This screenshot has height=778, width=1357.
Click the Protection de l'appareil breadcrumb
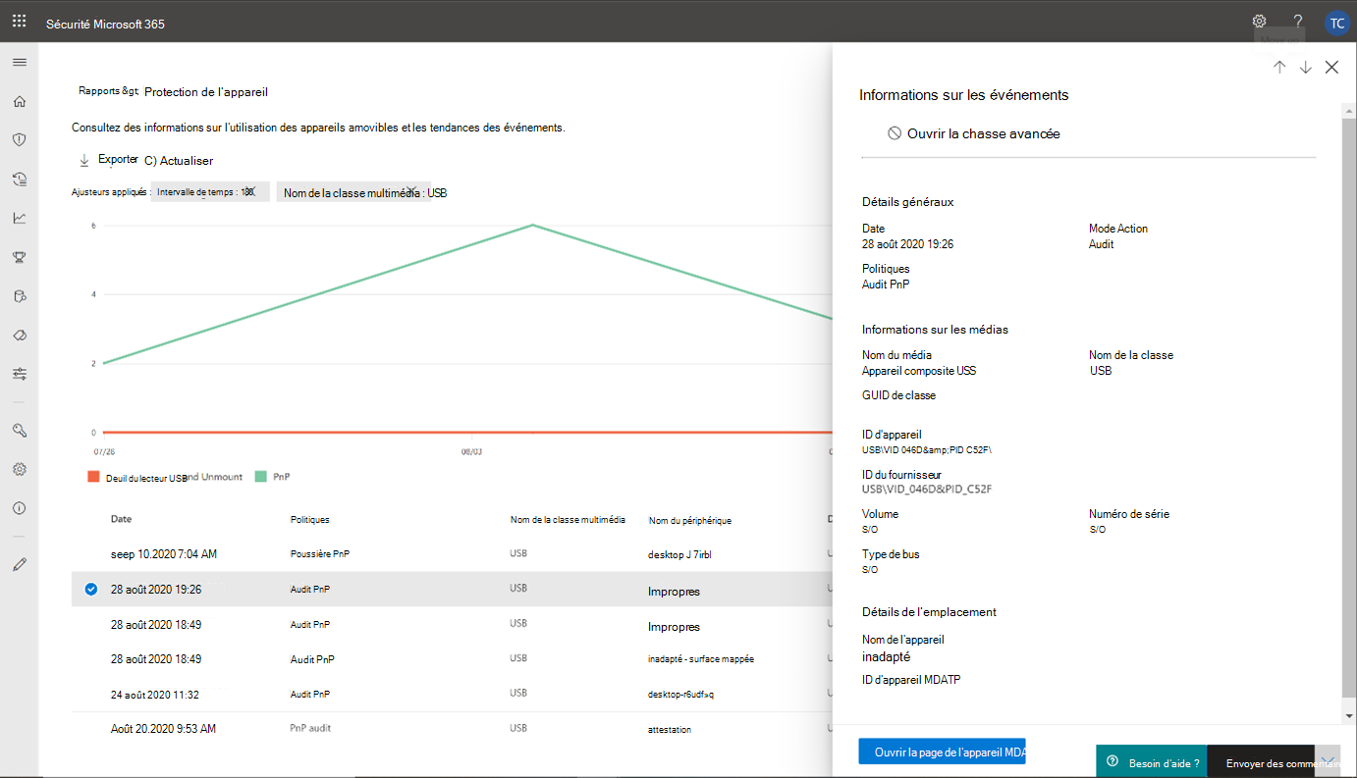206,92
